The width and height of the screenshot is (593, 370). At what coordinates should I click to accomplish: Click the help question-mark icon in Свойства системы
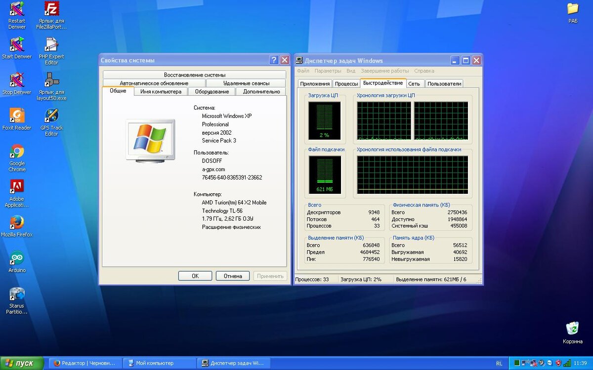click(x=274, y=60)
